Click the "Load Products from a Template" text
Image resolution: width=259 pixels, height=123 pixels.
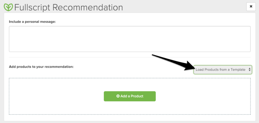click(221, 70)
